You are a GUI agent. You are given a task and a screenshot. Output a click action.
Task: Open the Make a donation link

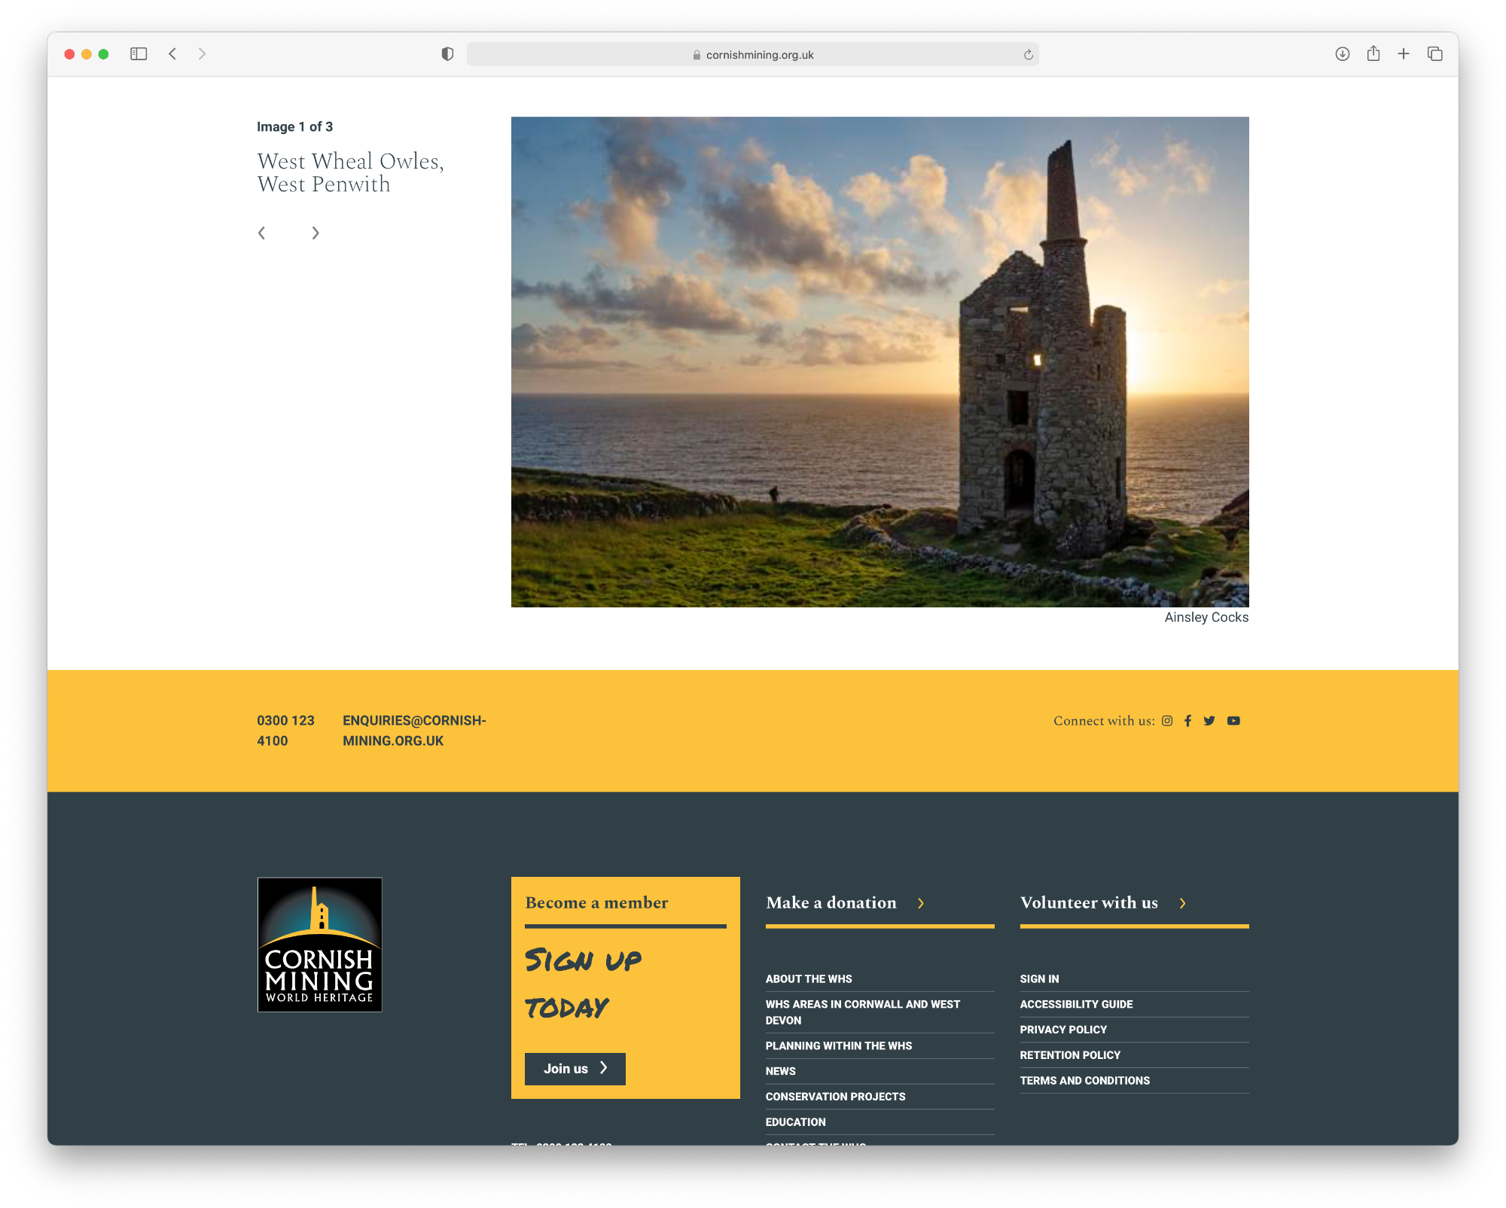831,902
